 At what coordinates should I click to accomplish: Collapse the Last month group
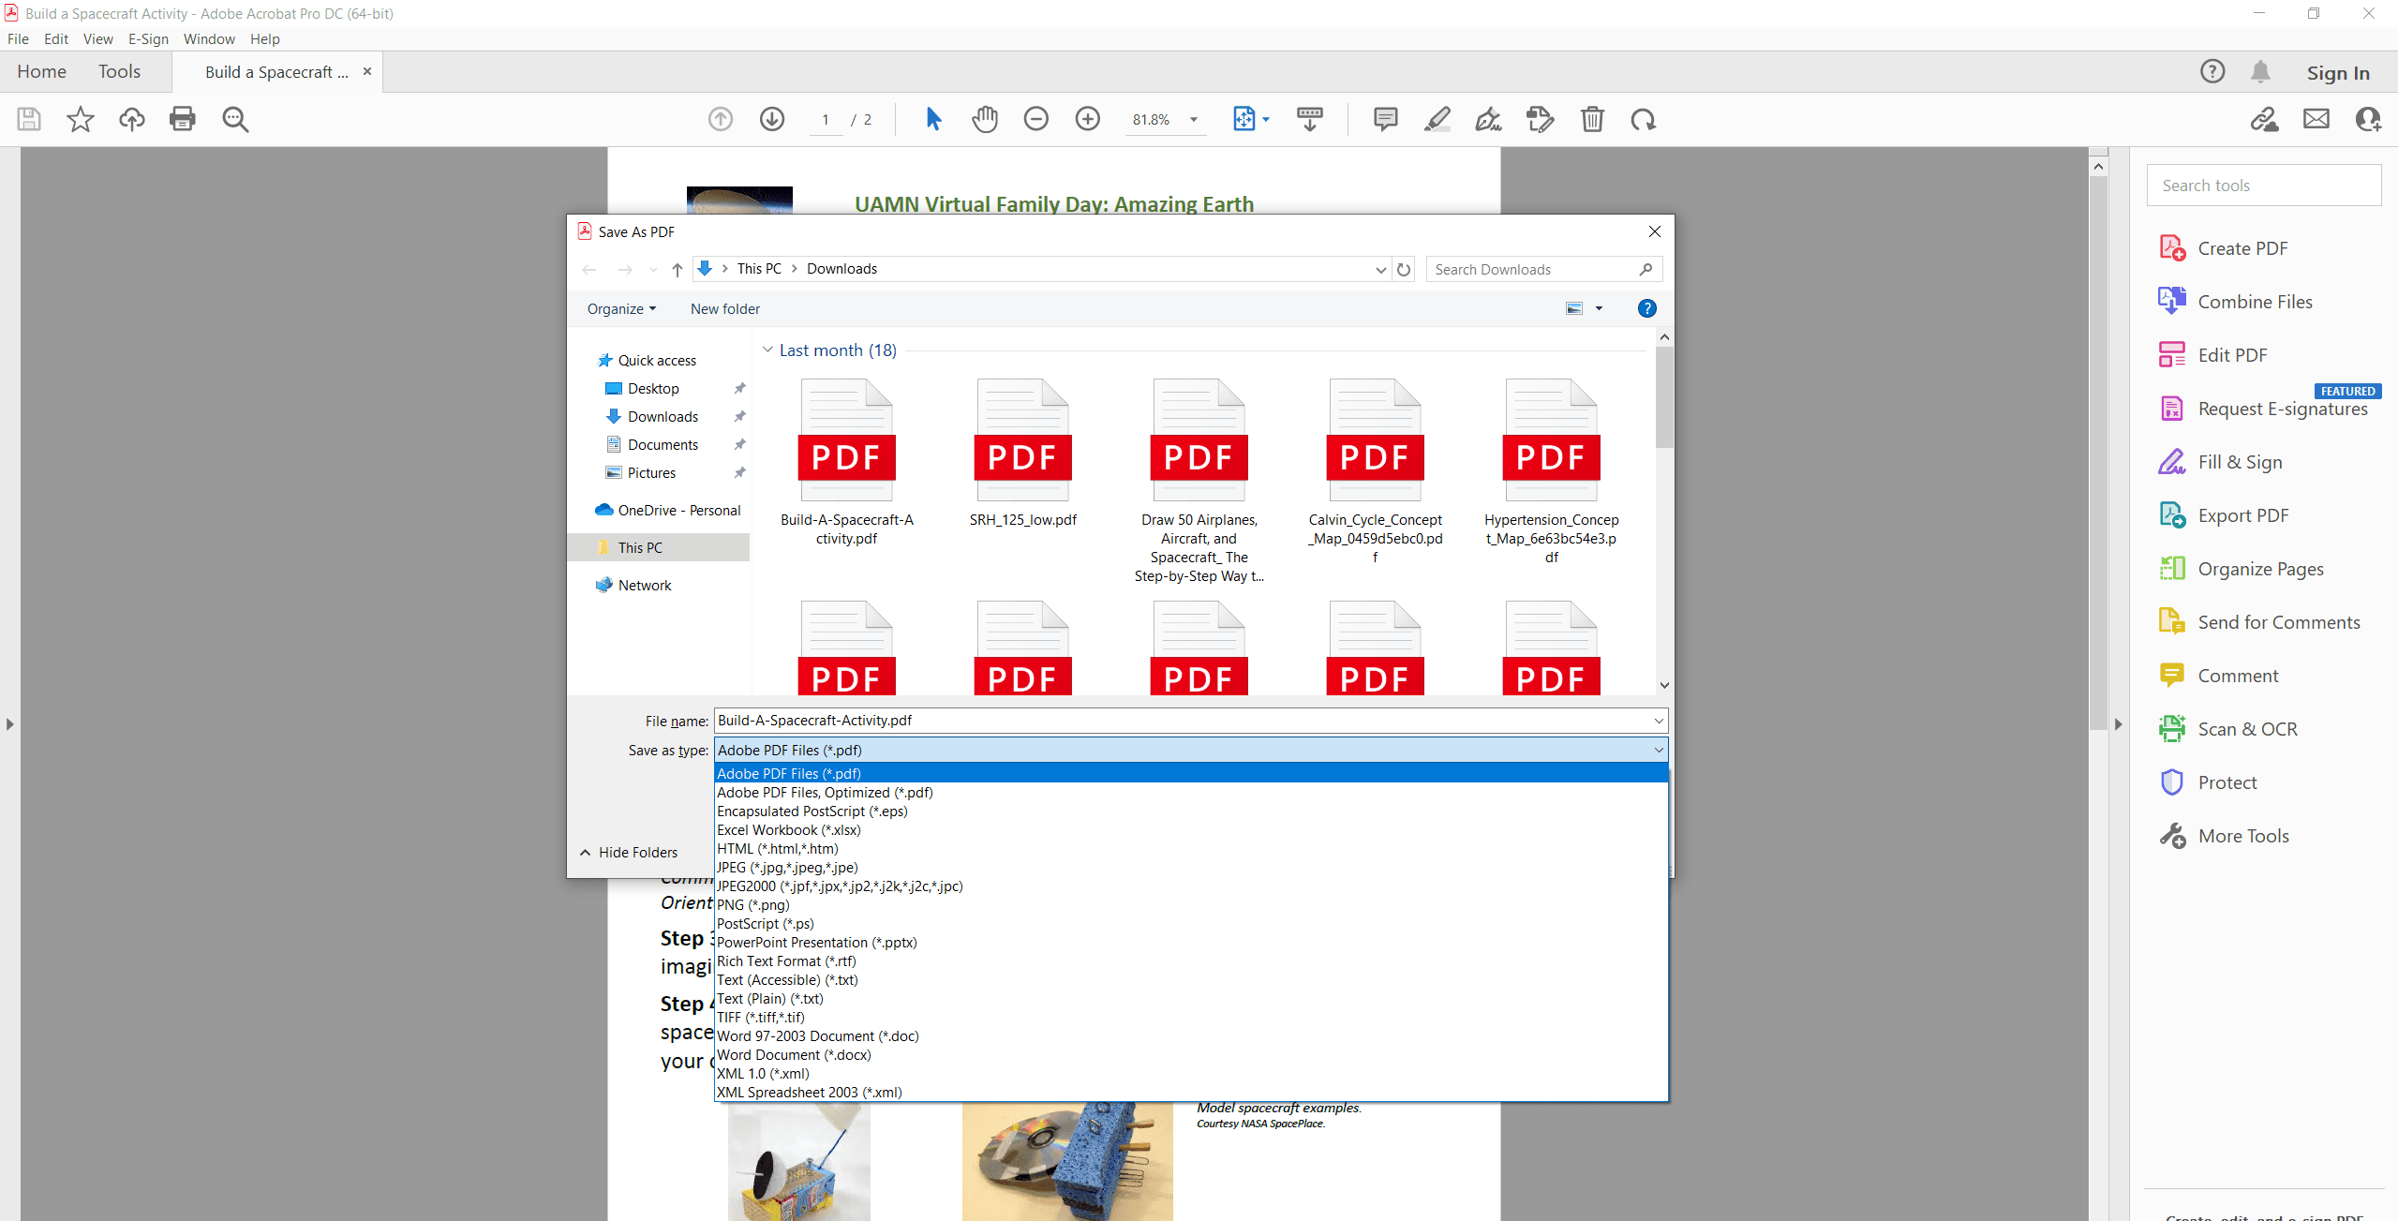click(767, 350)
